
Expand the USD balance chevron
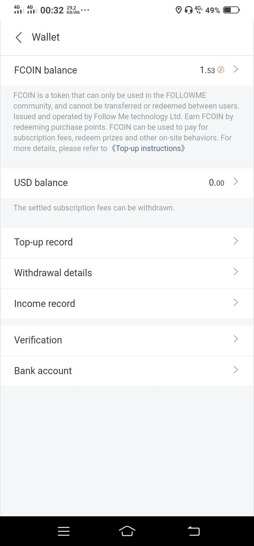point(236,182)
